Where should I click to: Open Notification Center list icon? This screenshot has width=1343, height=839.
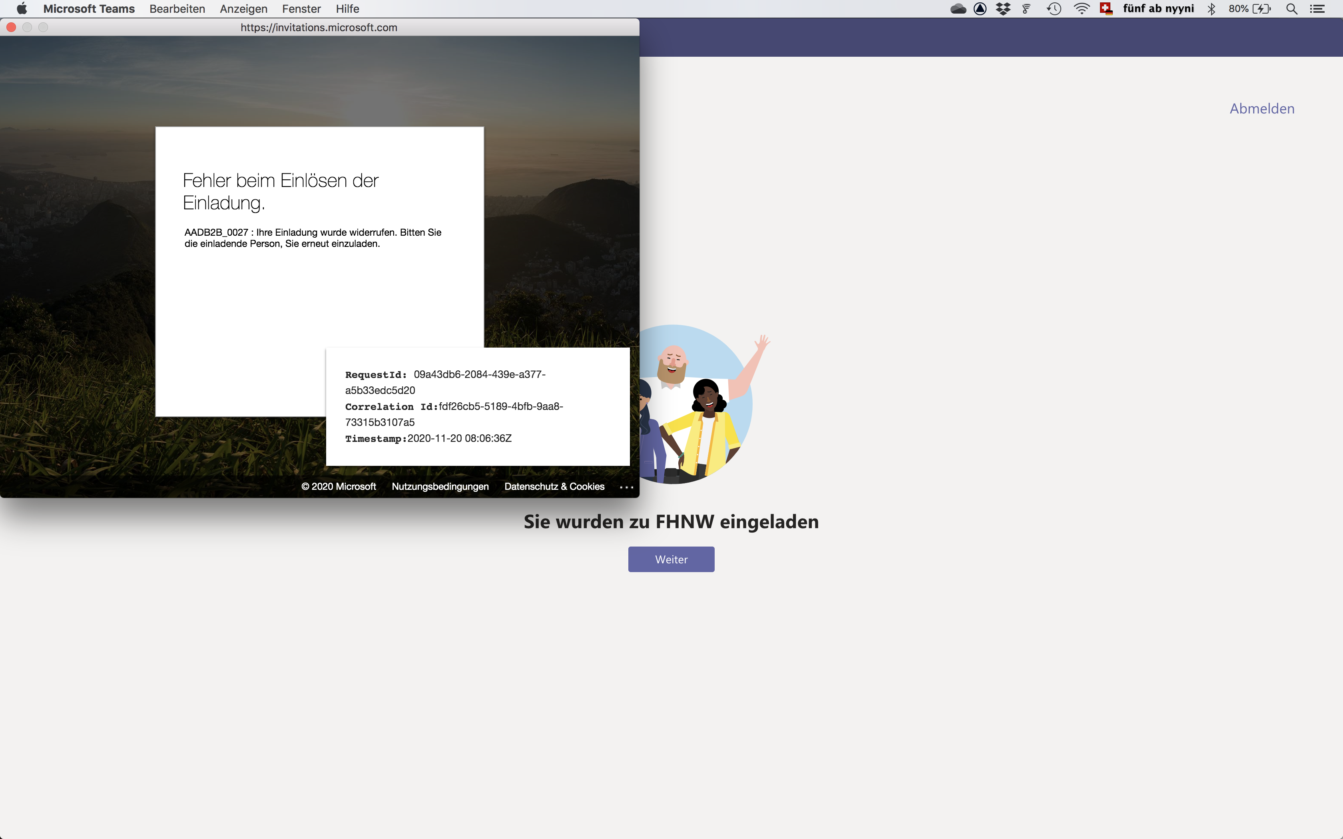1317,9
